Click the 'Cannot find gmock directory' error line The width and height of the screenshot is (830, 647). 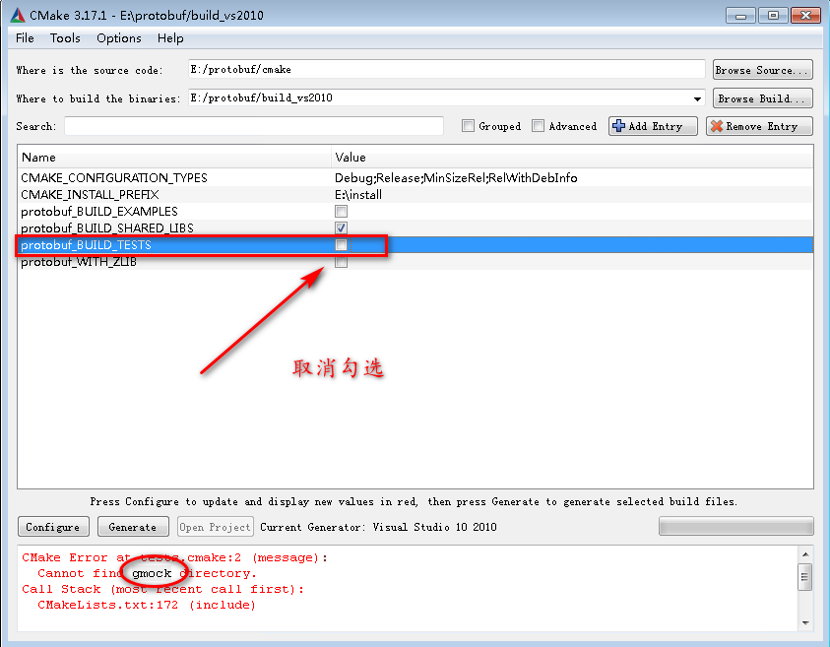(x=147, y=573)
